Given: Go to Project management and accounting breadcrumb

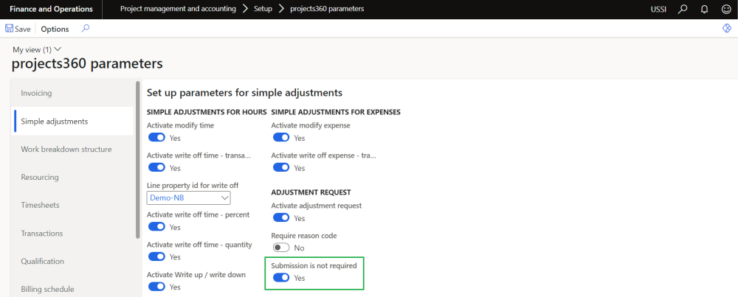Looking at the screenshot, I should (x=178, y=9).
